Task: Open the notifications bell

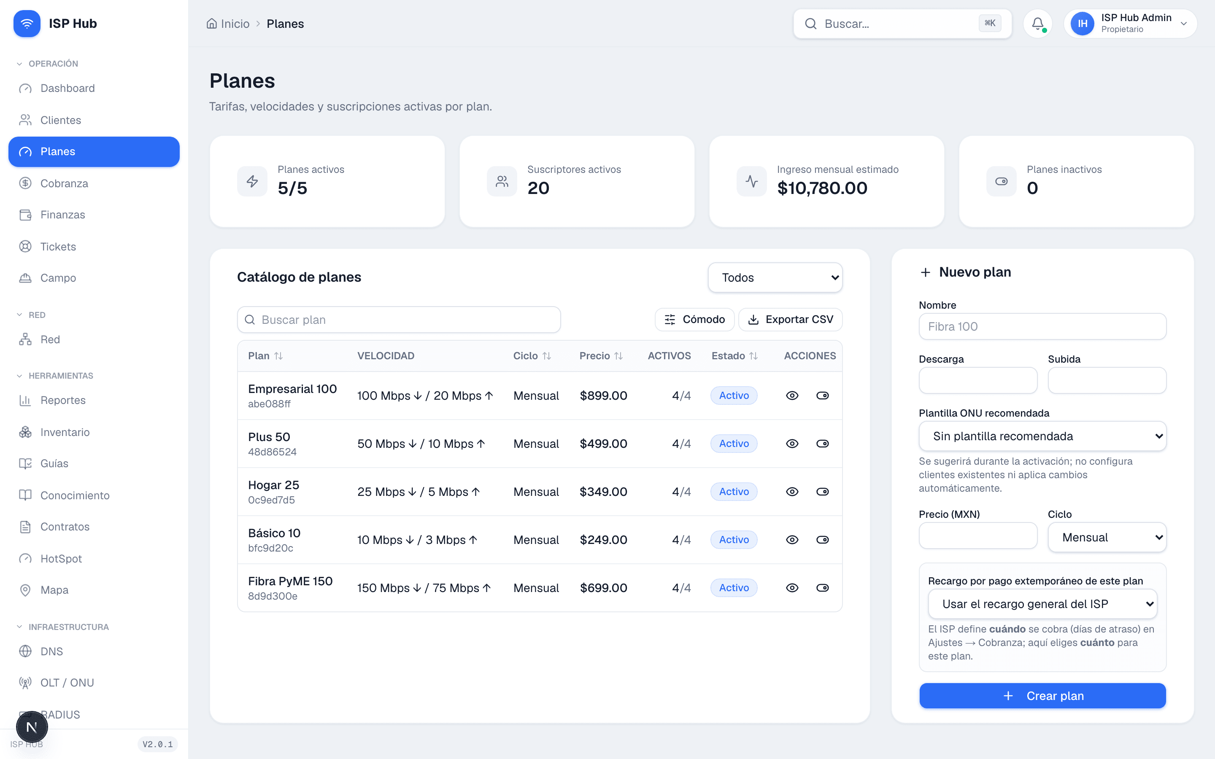Action: (1037, 24)
